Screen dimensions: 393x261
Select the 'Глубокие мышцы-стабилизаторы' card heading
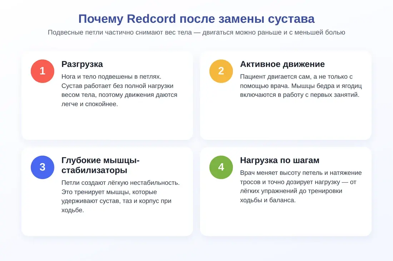point(100,165)
